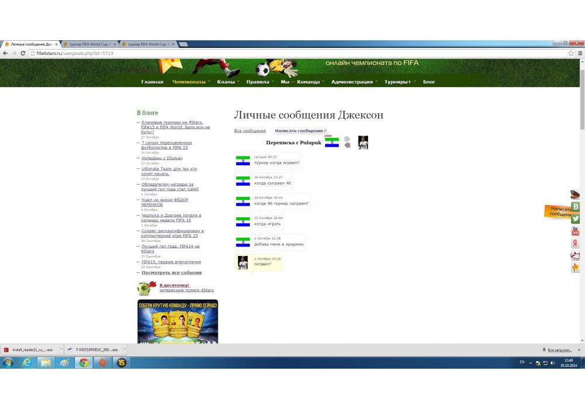Close the 'Личные сообщения' tab
Screen dimensions: 585x409
click(x=56, y=44)
